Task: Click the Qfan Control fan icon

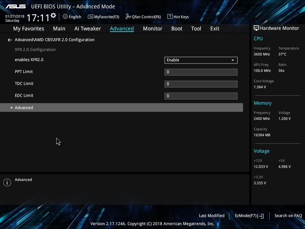Action: coord(128,17)
